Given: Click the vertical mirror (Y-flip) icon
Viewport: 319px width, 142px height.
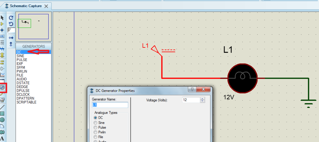Looking at the screenshot, I should (11, 44).
